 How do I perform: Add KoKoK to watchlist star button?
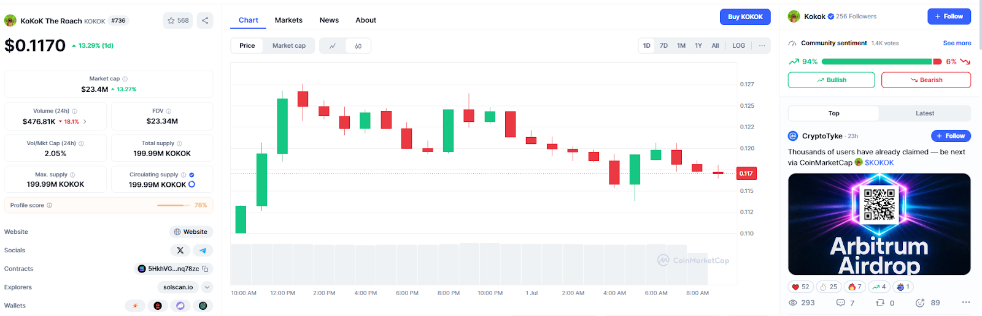point(178,20)
